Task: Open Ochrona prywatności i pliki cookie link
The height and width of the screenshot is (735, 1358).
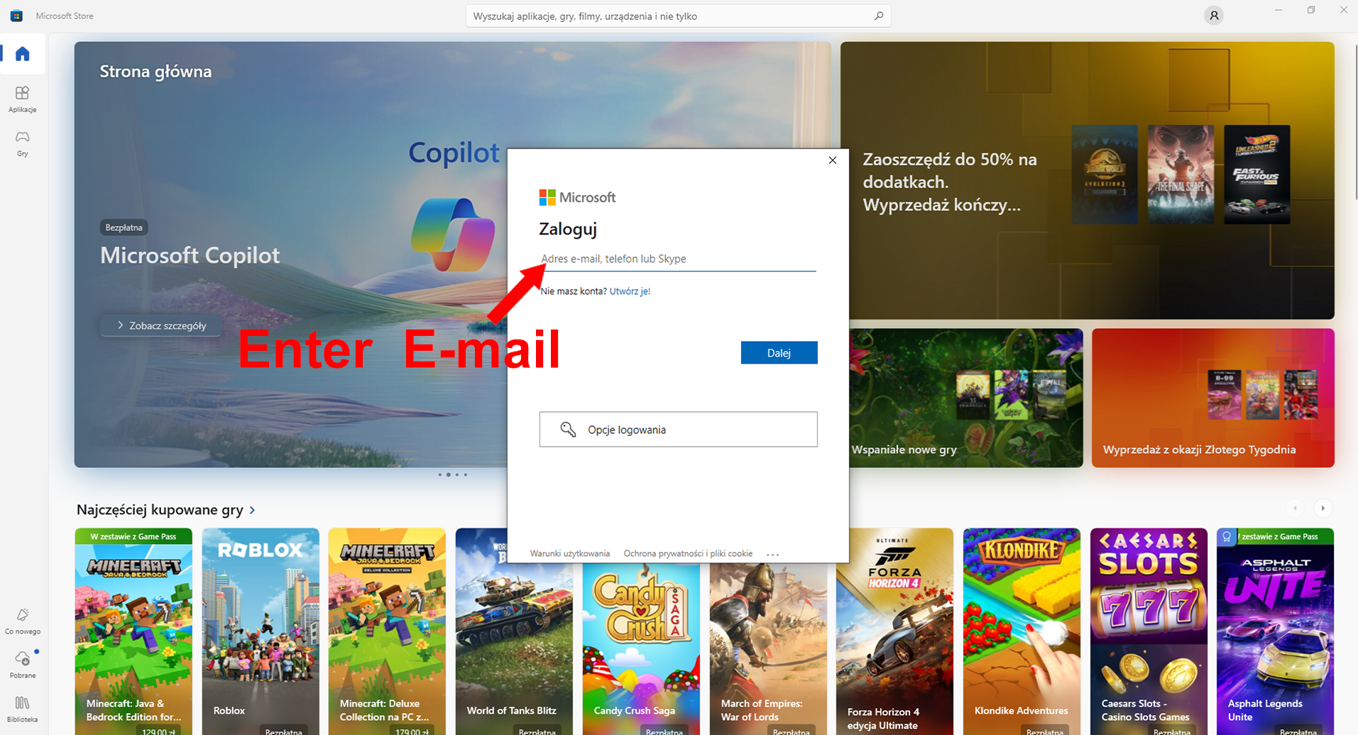Action: pyautogui.click(x=688, y=553)
